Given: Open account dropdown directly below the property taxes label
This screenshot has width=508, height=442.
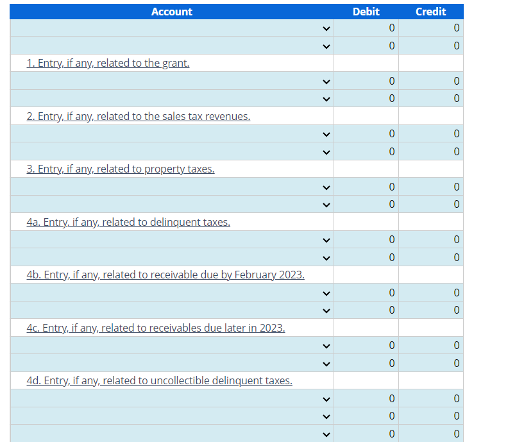Looking at the screenshot, I should pyautogui.click(x=172, y=187).
